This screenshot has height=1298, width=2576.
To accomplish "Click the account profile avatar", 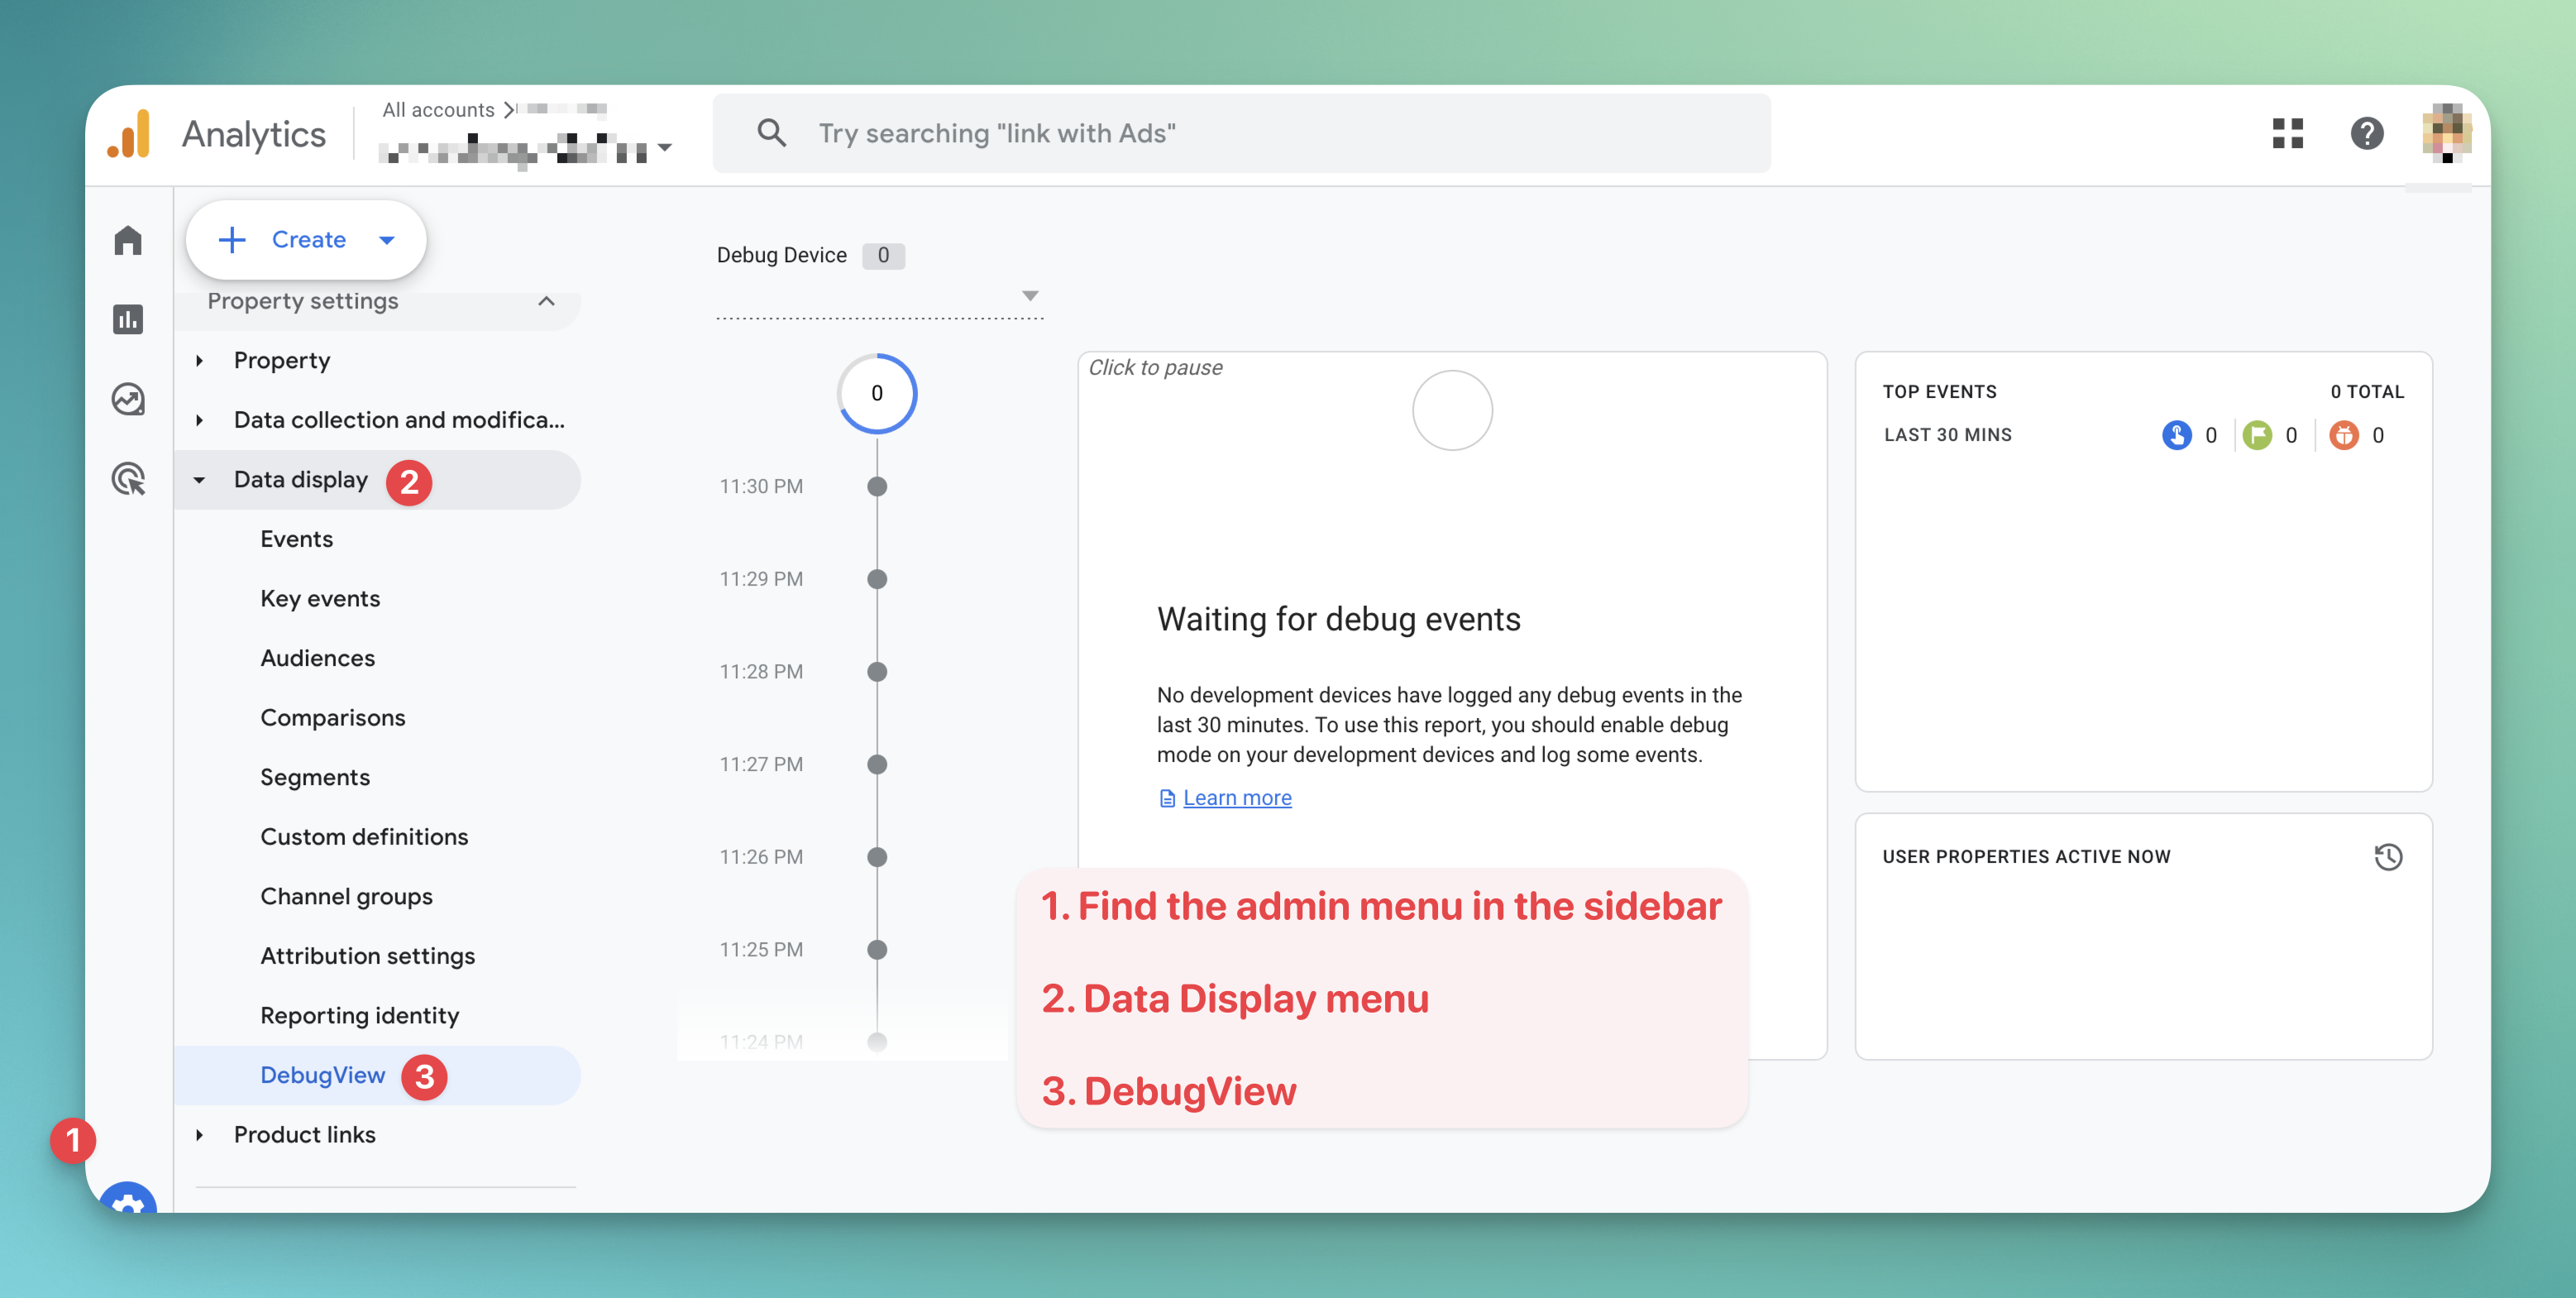I will pos(2446,133).
